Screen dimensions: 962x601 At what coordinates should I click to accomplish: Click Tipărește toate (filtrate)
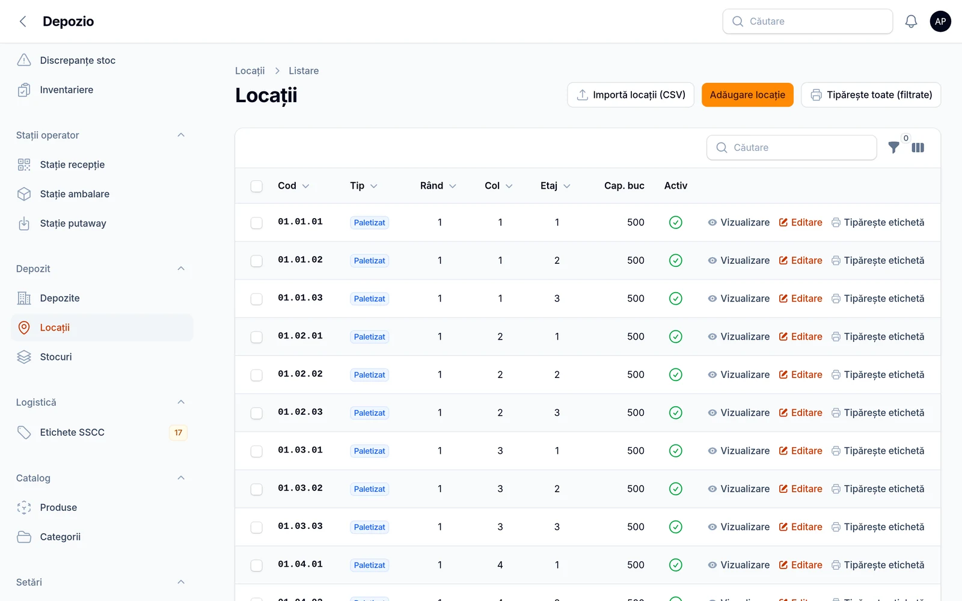click(x=871, y=95)
